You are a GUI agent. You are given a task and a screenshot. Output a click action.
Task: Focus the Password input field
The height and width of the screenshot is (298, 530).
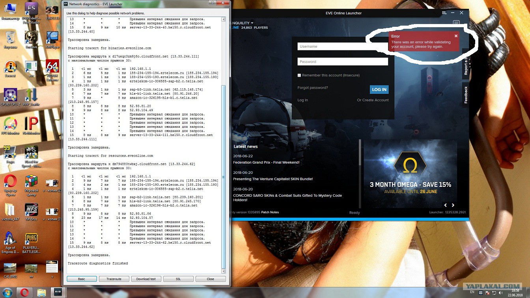343,61
